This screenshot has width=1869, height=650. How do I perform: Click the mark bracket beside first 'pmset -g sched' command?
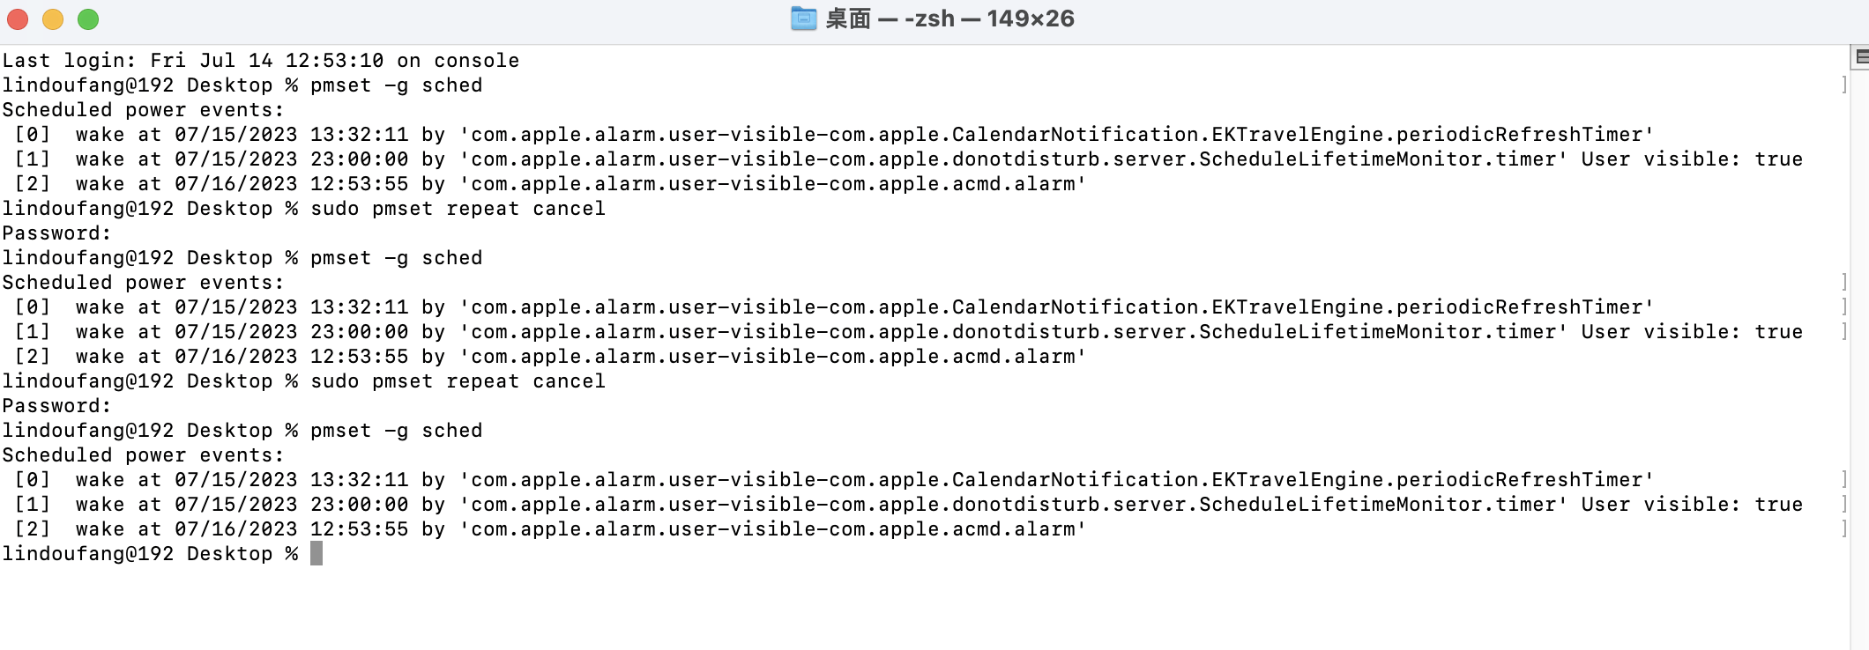click(x=1844, y=85)
